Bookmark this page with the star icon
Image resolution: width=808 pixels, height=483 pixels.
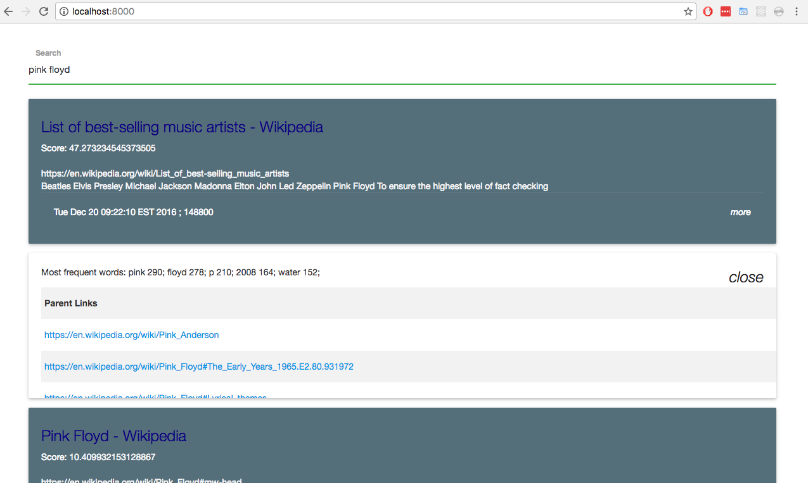(x=688, y=11)
